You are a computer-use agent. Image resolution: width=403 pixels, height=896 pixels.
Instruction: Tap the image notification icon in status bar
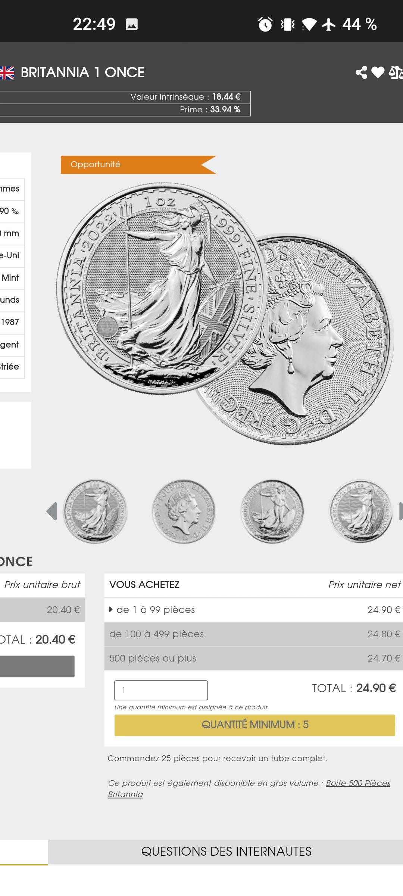tap(132, 25)
